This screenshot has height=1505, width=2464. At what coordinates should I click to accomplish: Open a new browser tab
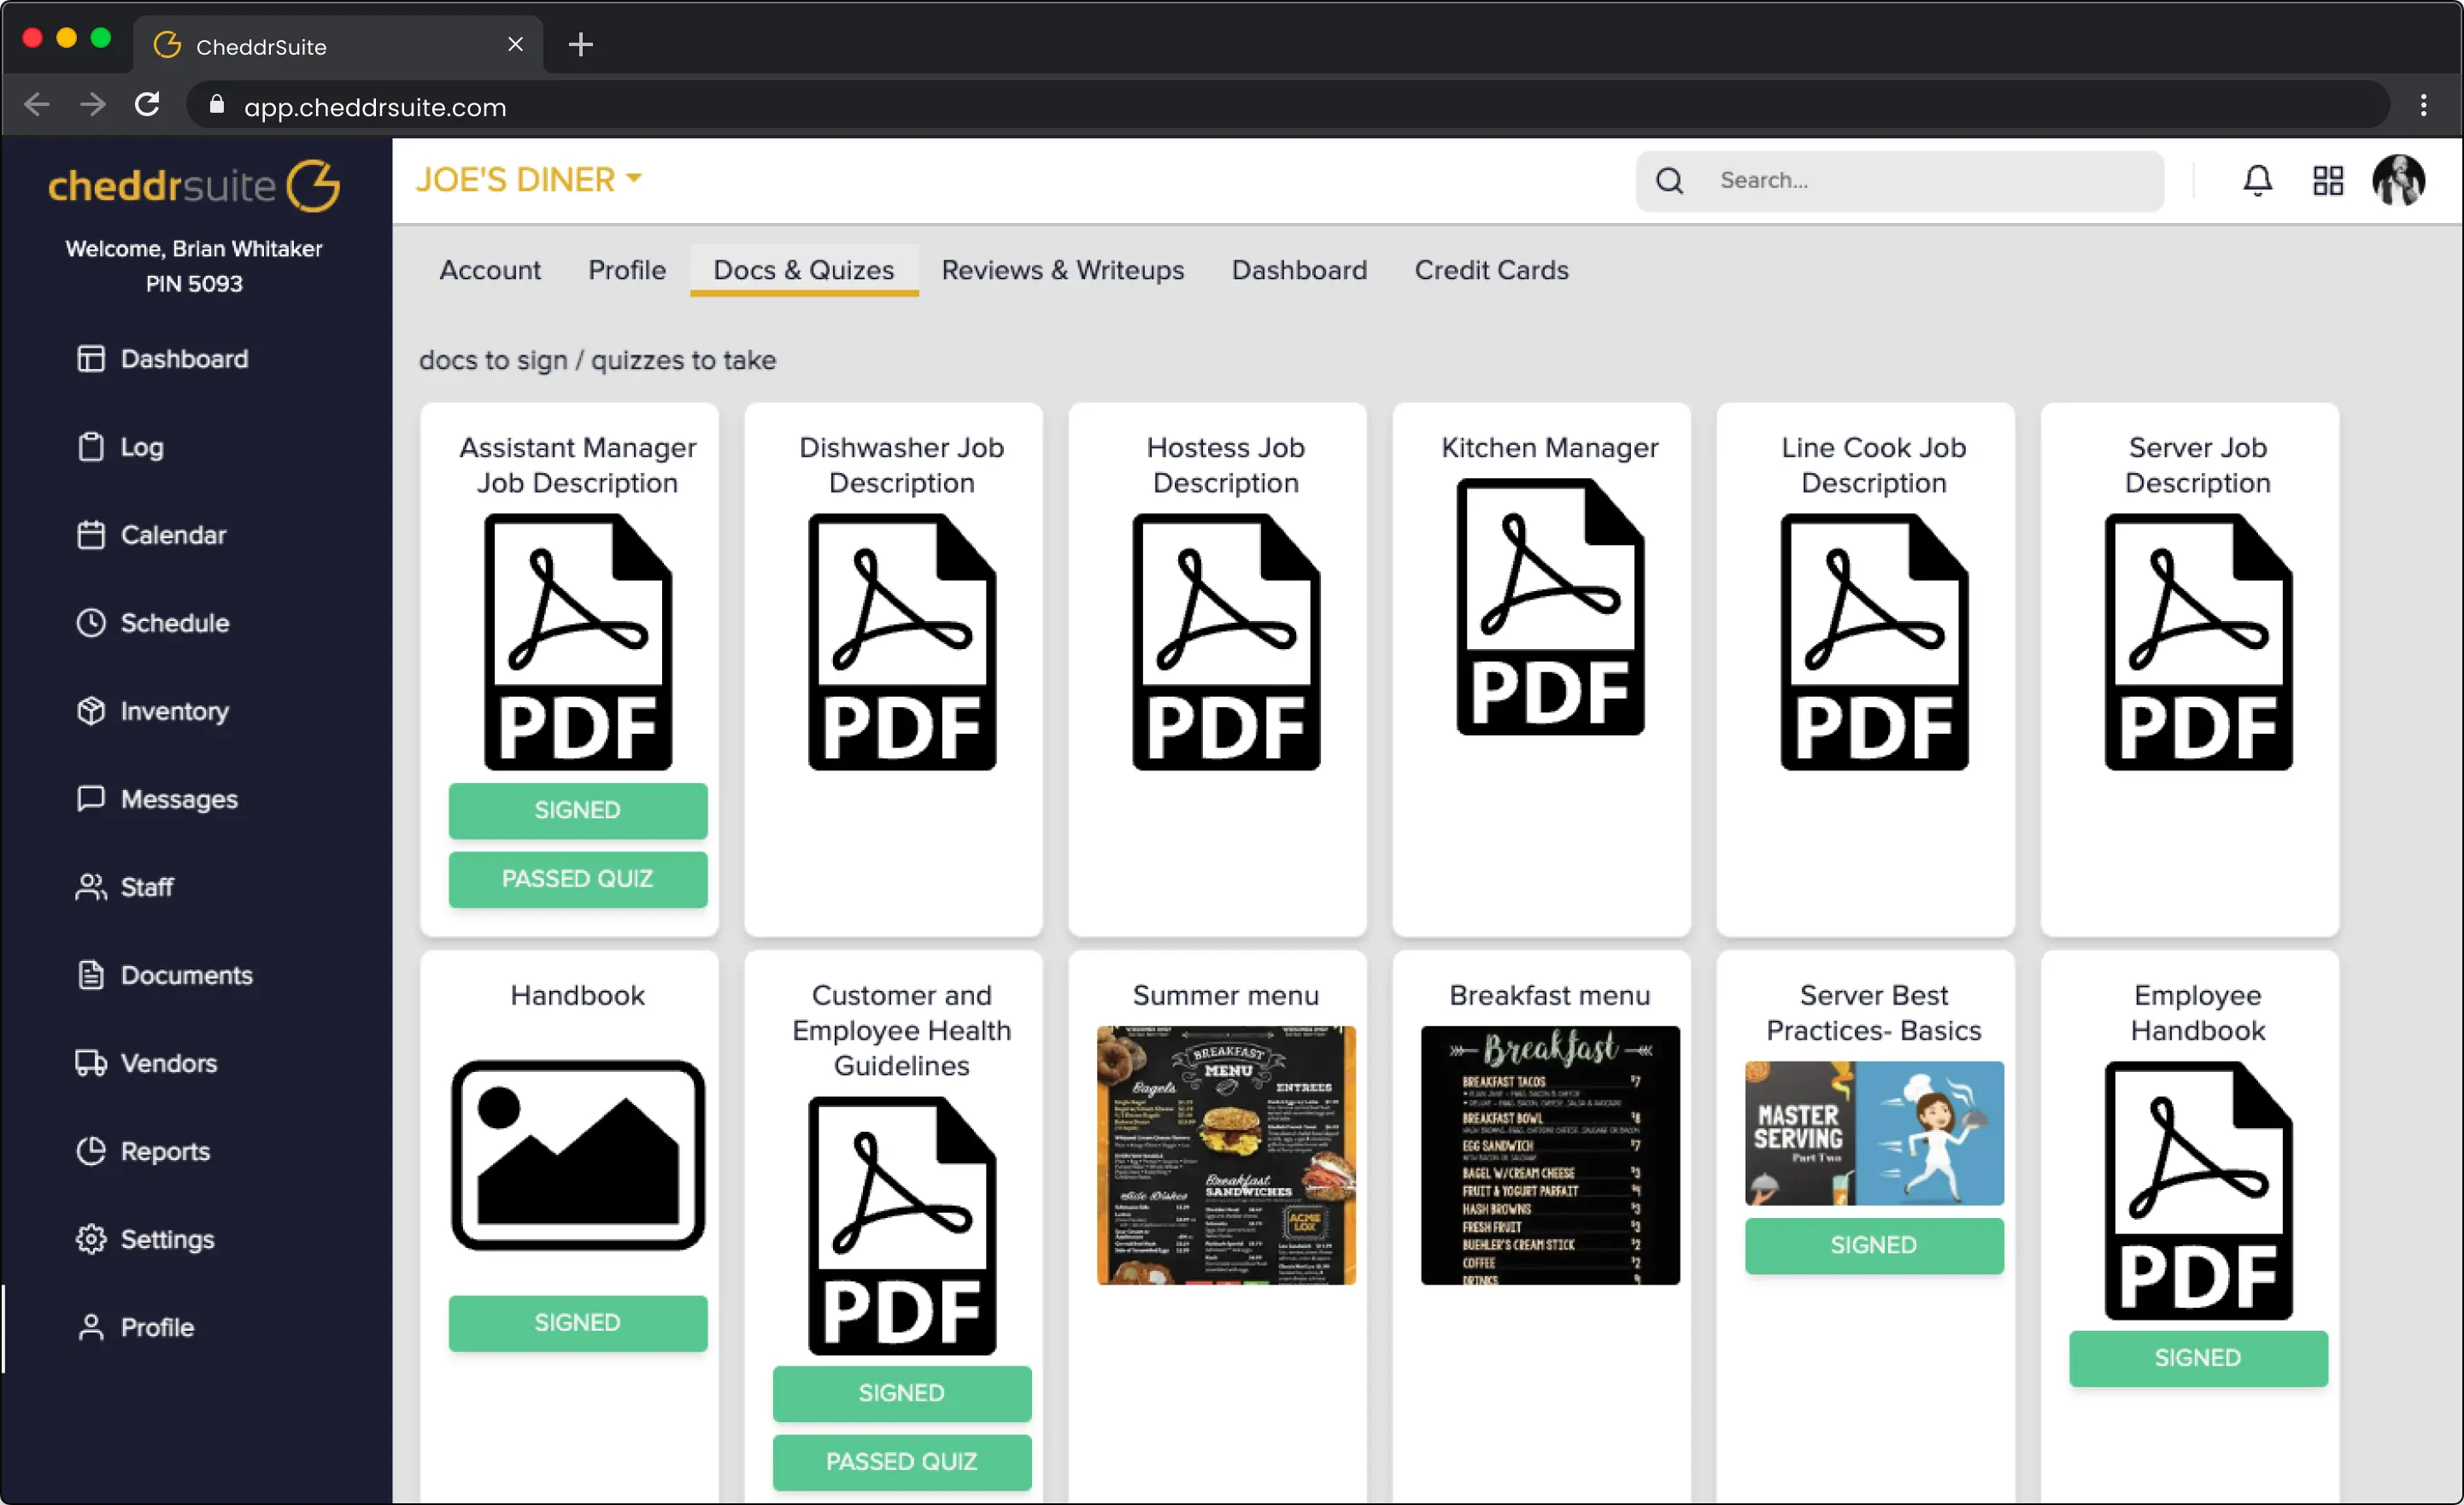click(x=580, y=44)
